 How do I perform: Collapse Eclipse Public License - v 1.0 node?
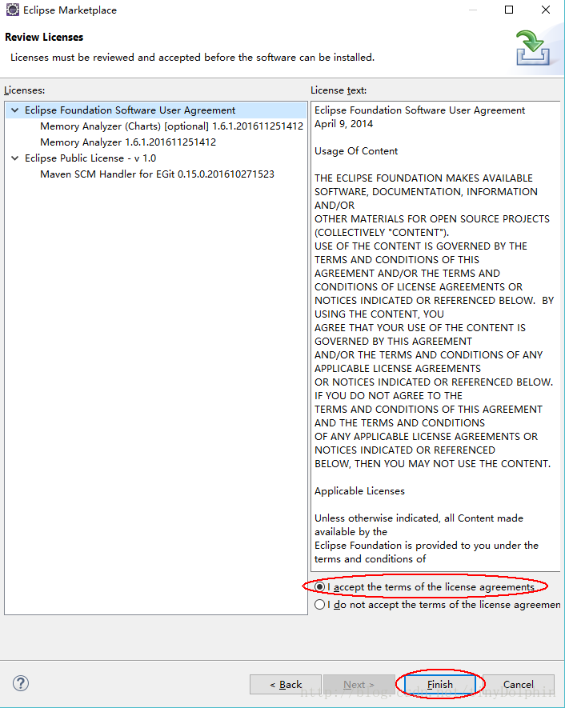tap(15, 158)
